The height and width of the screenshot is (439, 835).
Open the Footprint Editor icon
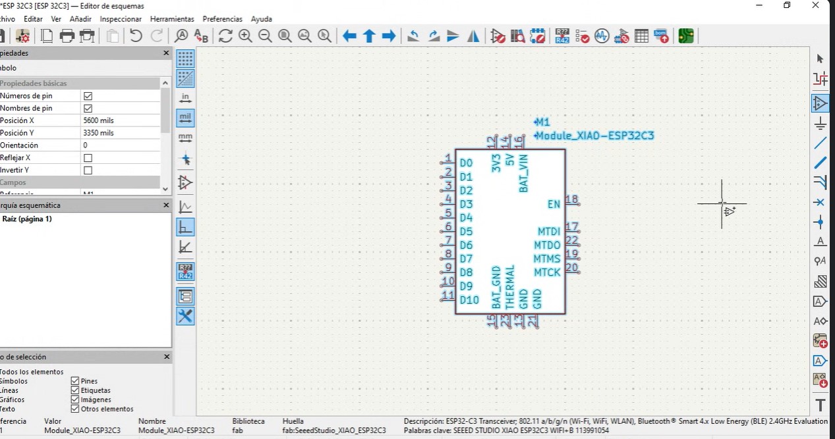[x=538, y=36]
